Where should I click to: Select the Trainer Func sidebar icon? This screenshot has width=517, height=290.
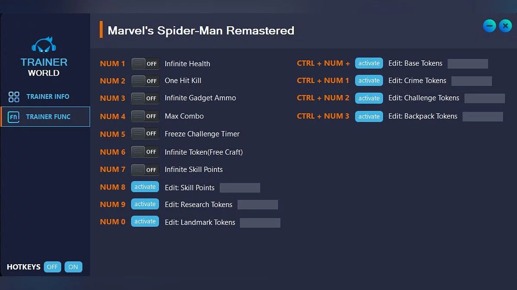(x=14, y=116)
